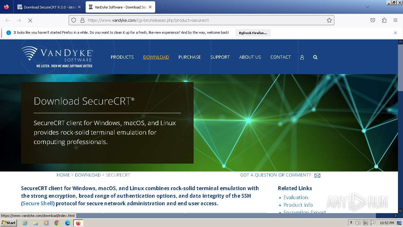The image size is (403, 227).
Task: Open the Evaluation related link
Action: tap(296, 197)
